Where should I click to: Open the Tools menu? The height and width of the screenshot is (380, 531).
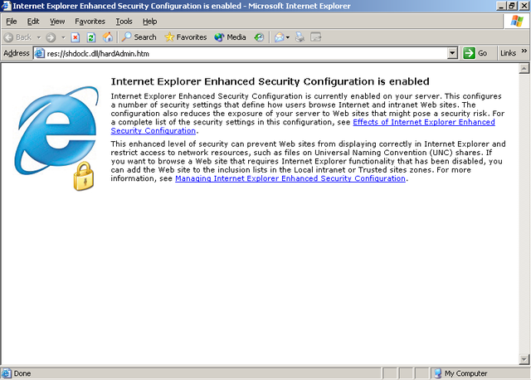coord(124,22)
